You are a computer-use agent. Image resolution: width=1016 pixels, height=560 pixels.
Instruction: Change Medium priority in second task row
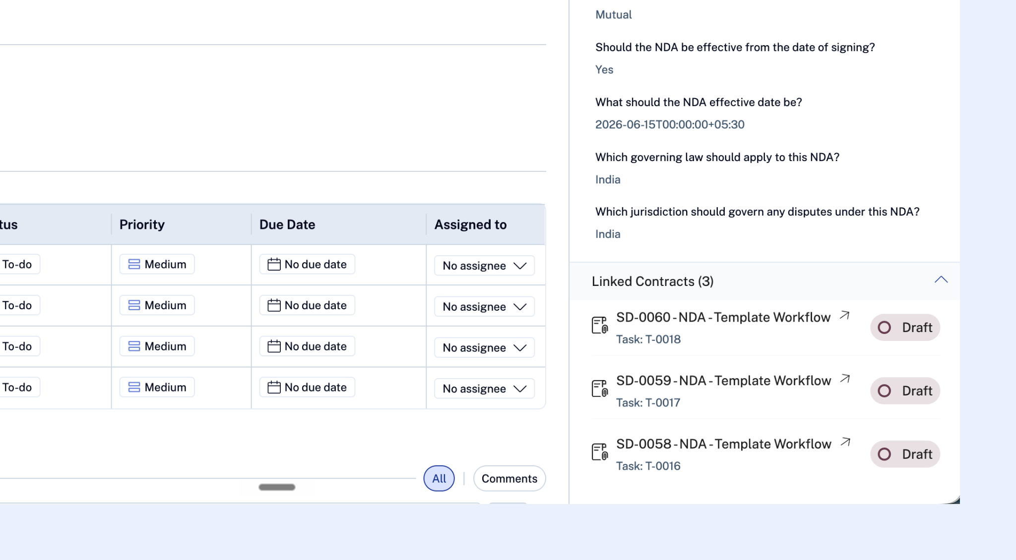(157, 305)
